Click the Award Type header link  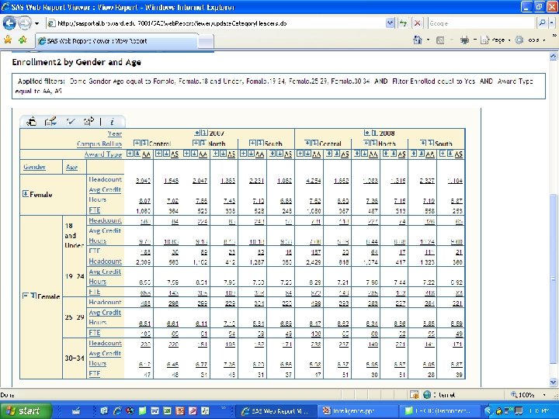[103, 154]
